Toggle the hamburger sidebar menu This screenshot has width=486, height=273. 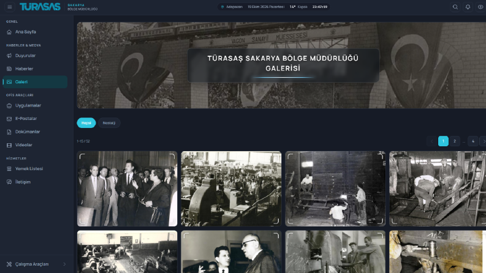click(10, 7)
